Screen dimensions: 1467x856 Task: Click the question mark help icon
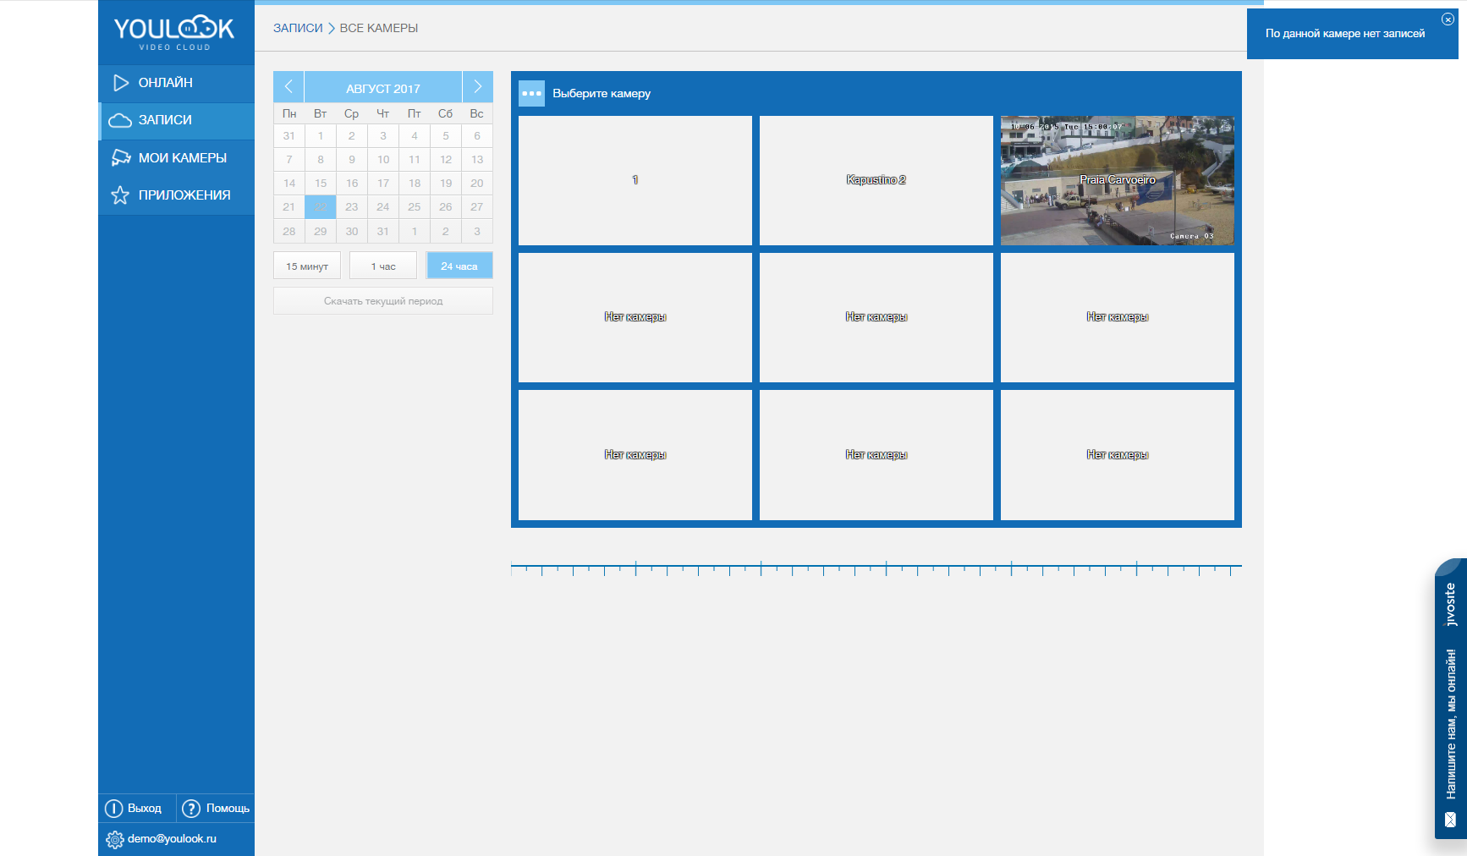click(191, 809)
